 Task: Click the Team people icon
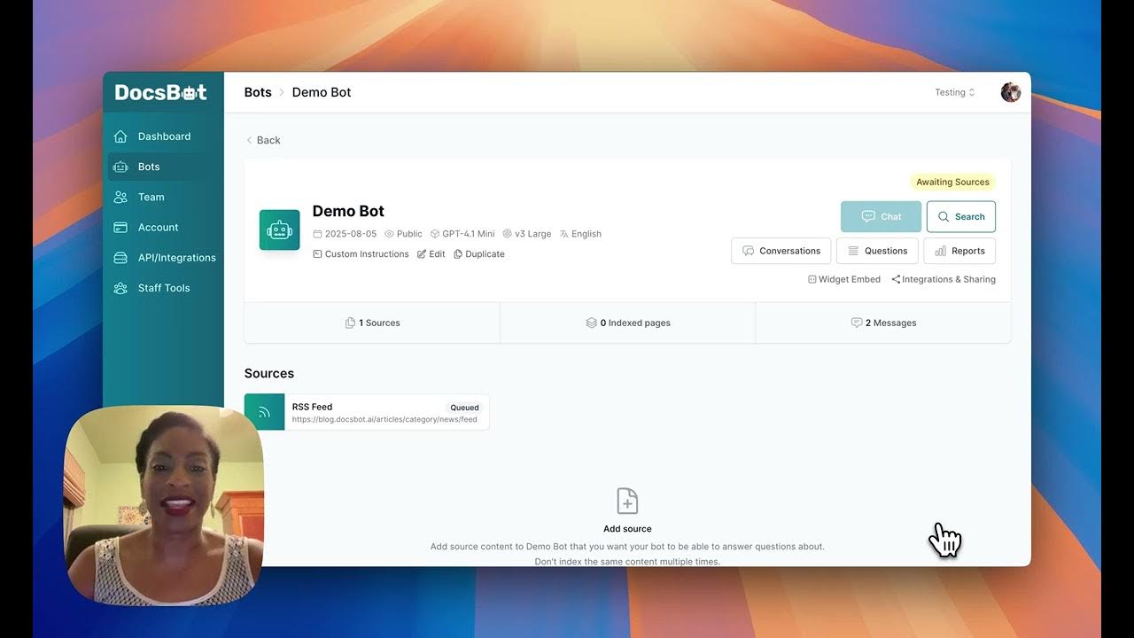pos(120,197)
